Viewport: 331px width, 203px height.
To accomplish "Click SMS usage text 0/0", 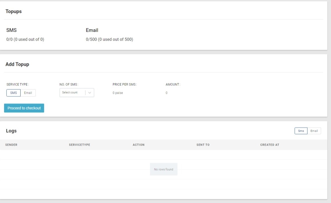I will tap(25, 39).
